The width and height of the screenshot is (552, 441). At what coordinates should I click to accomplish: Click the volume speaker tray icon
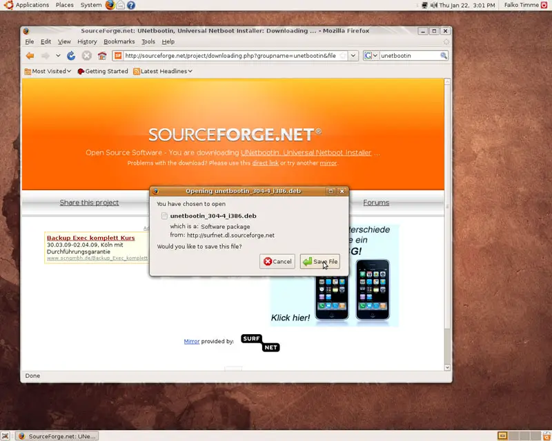coord(434,6)
